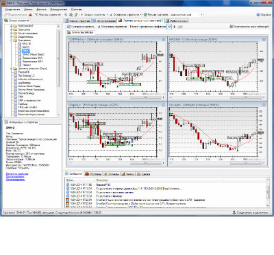
Task: Open the trading mode account dropdown
Action: [x=201, y=14]
